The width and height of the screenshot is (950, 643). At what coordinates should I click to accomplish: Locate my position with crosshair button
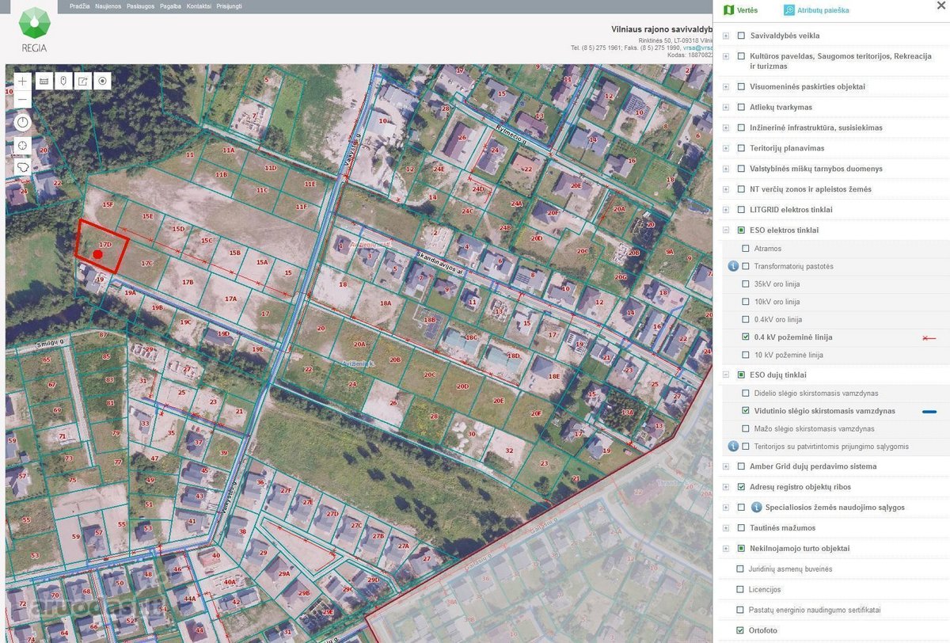22,146
